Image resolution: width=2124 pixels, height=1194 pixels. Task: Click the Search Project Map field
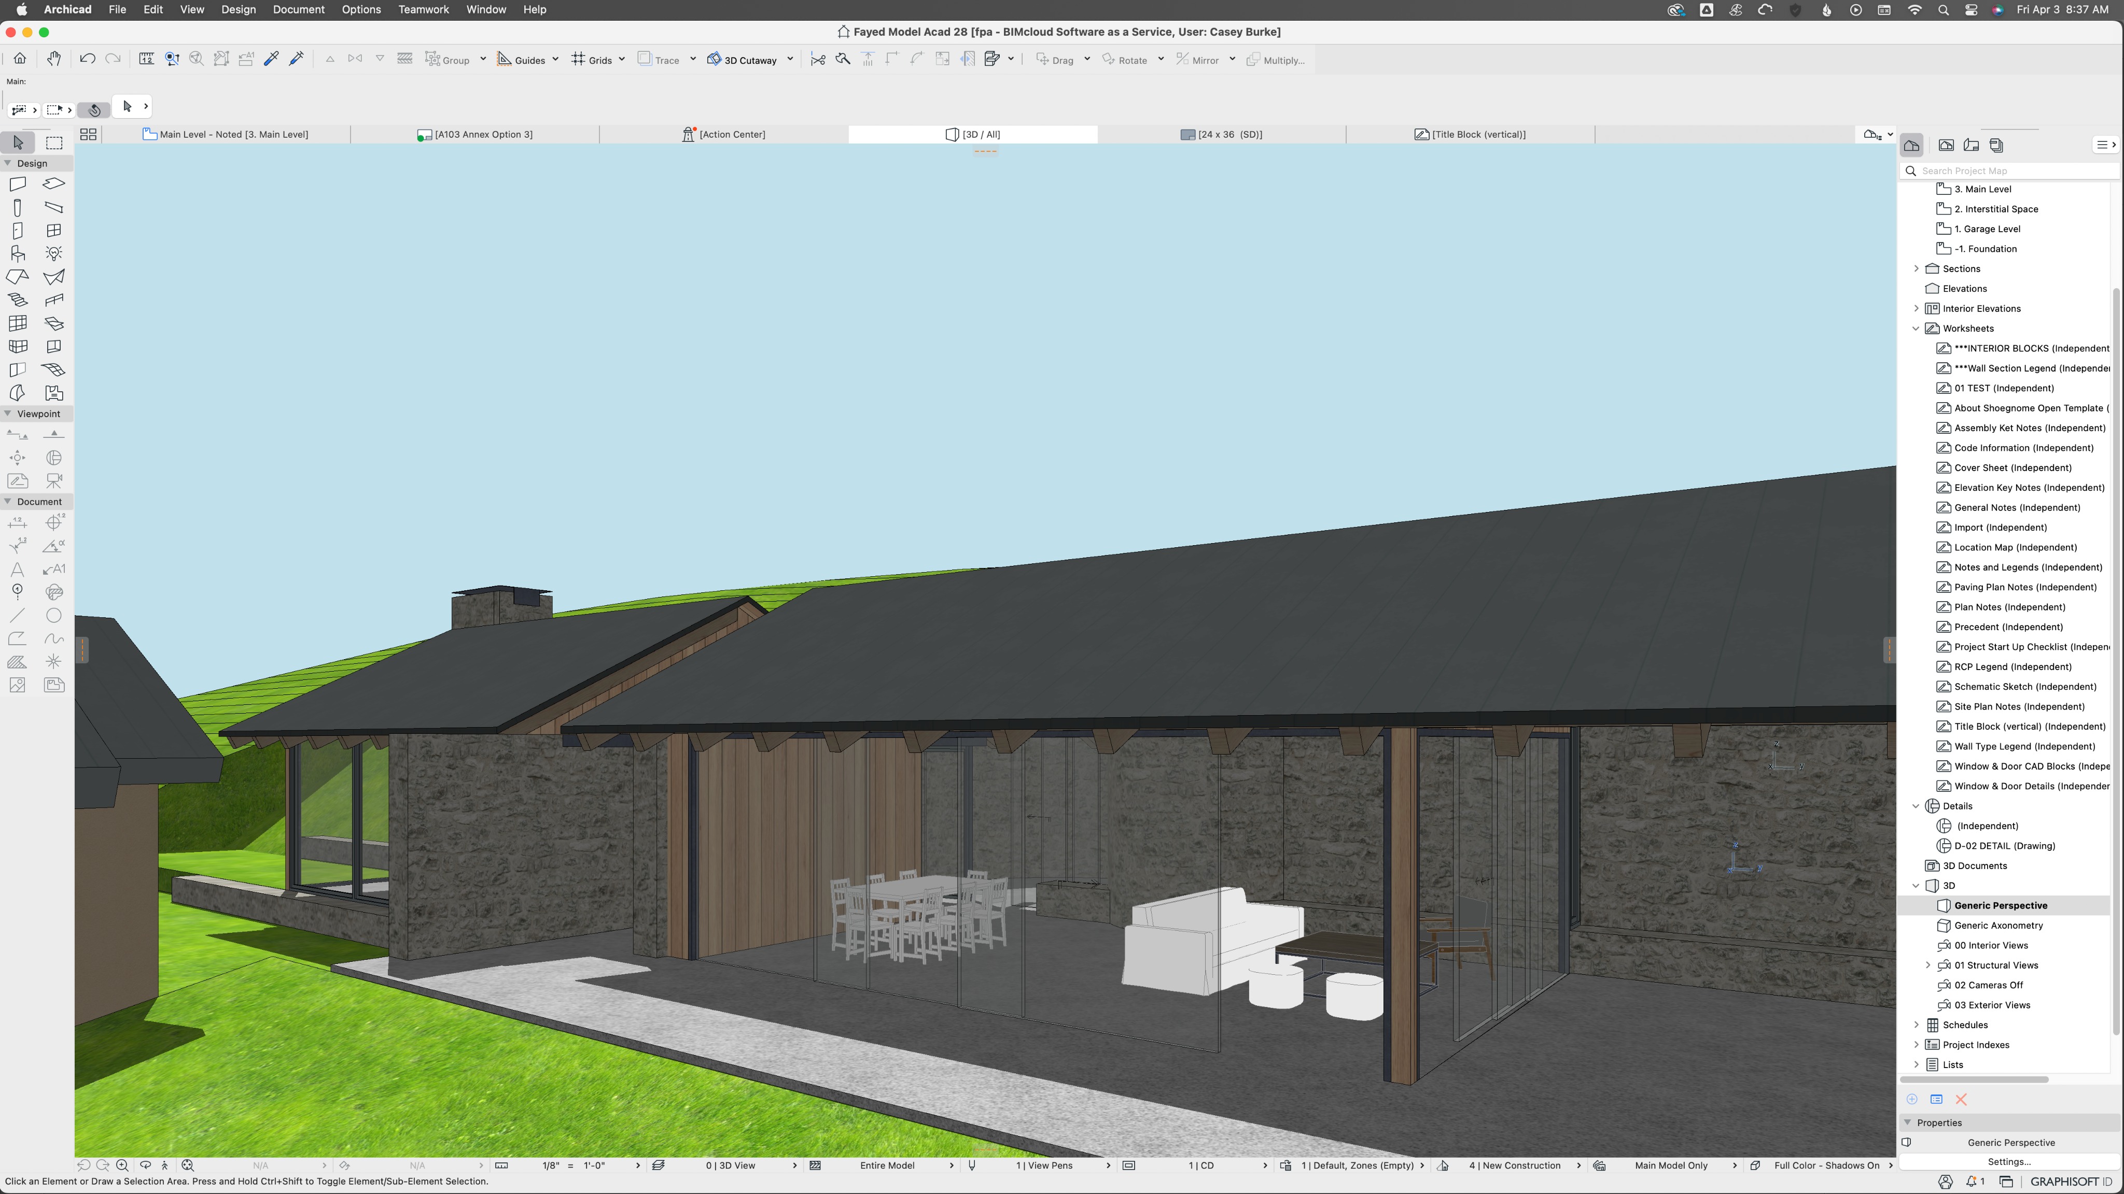(2012, 170)
